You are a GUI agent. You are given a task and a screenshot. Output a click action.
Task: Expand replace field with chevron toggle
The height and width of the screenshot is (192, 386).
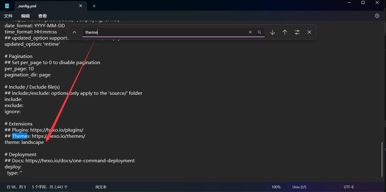74,32
